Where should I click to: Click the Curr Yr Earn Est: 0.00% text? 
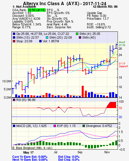click(30, 157)
